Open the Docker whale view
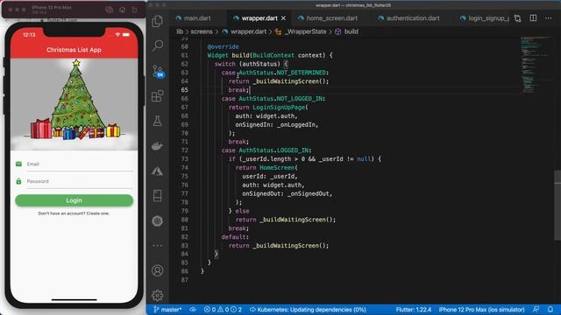Screen dimensions: 561x315 [158, 146]
